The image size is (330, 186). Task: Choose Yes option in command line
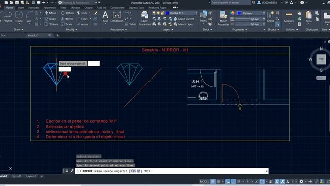133,171
